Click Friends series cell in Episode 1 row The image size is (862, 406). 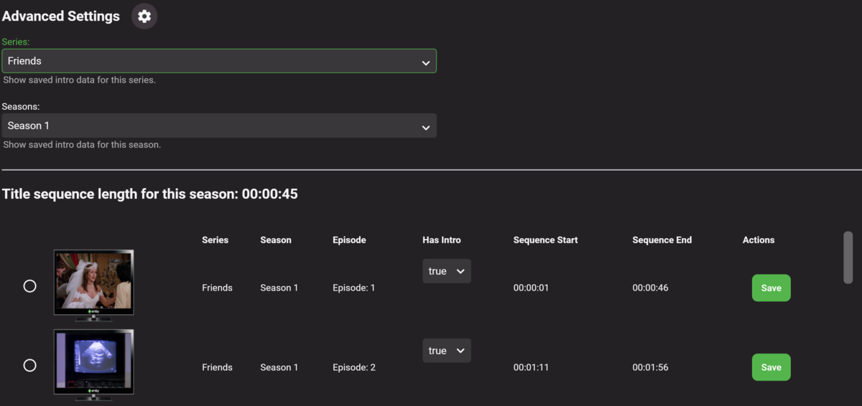217,288
